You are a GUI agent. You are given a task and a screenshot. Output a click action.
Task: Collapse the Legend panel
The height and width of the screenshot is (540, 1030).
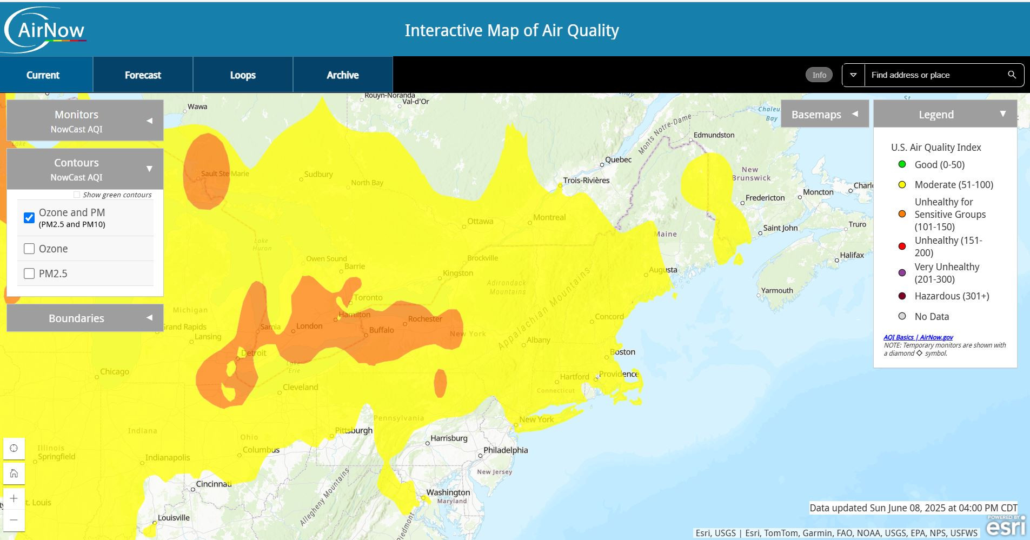click(x=945, y=114)
